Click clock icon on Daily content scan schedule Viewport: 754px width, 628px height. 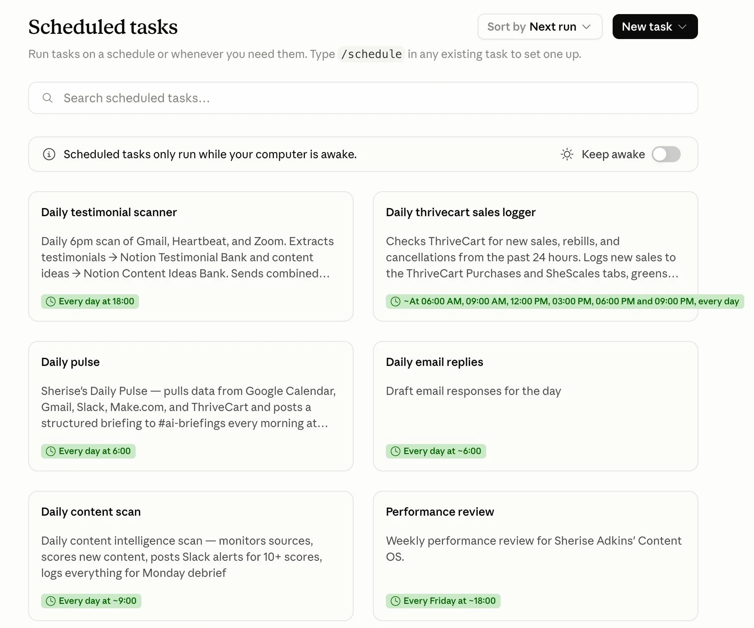(x=51, y=601)
